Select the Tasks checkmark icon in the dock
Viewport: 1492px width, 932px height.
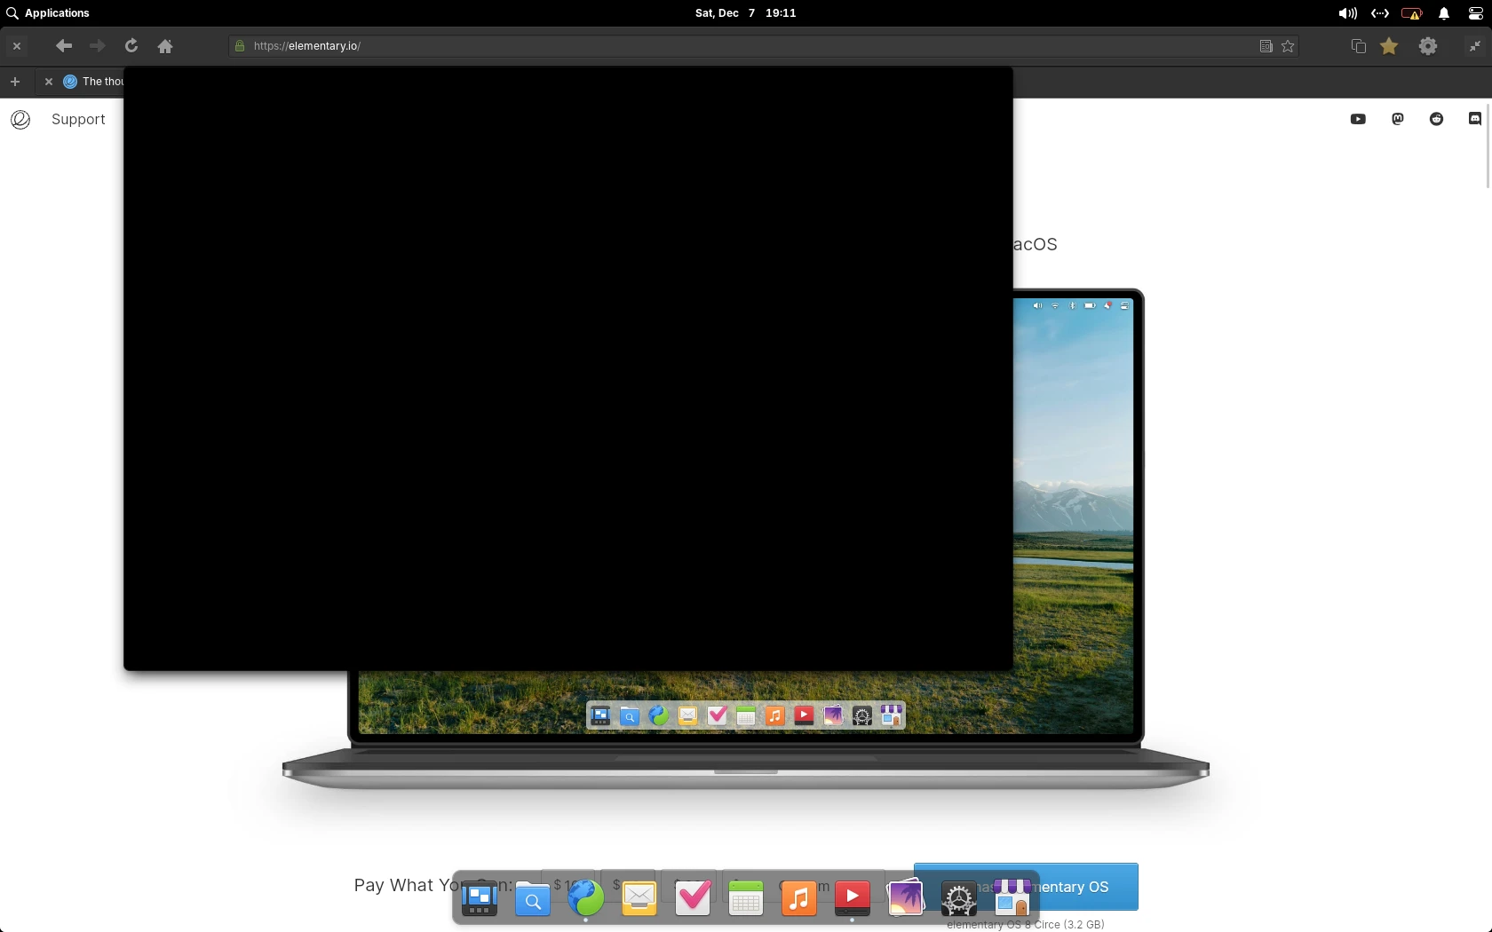[x=693, y=898]
